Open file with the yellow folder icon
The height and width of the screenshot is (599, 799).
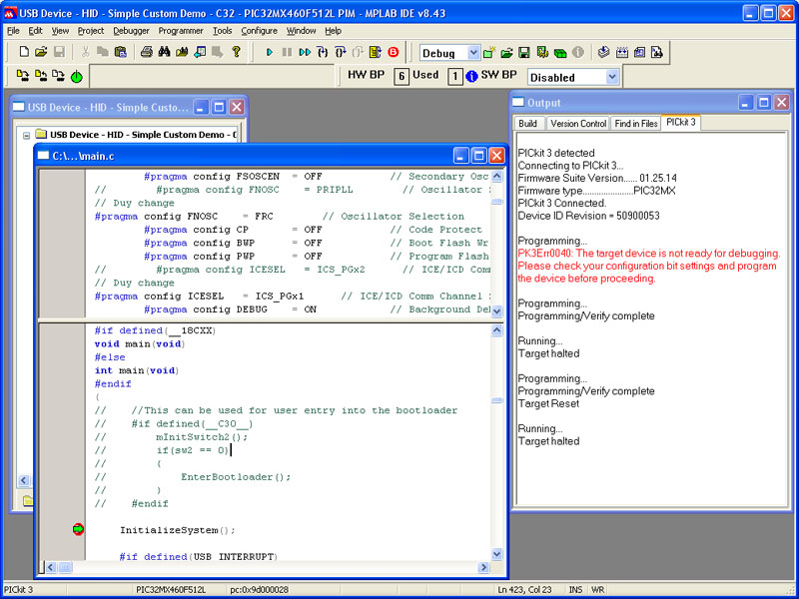pos(41,52)
